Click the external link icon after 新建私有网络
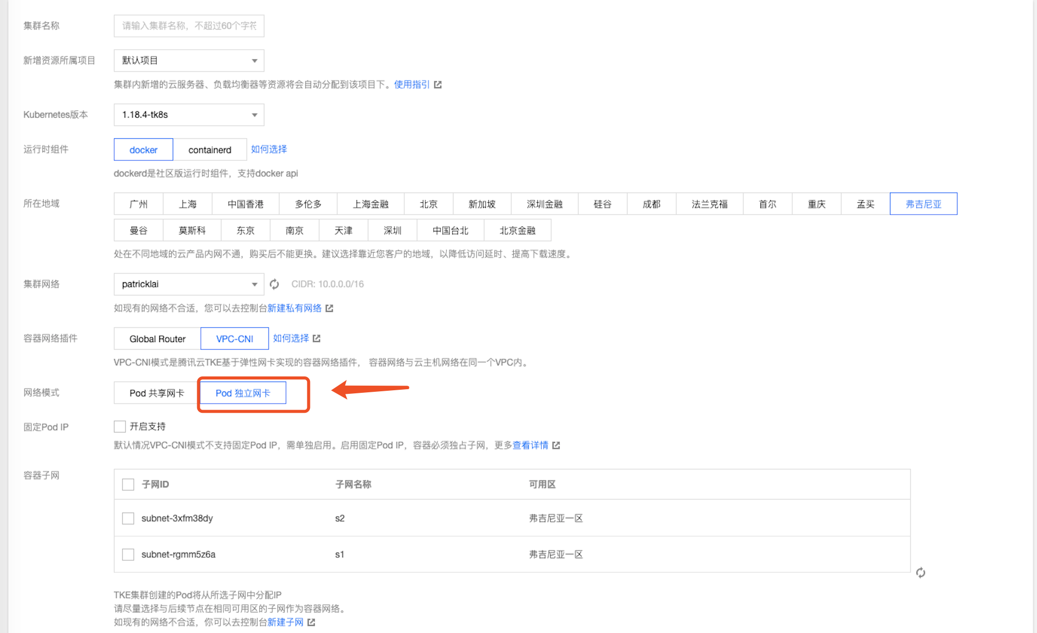This screenshot has width=1037, height=633. 329,308
